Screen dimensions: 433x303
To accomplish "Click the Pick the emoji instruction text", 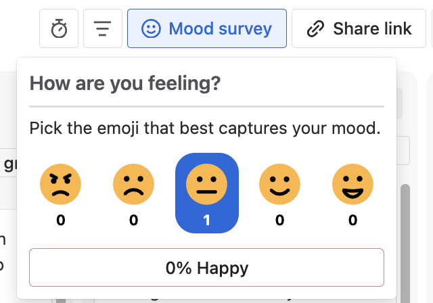I will 205,129.
